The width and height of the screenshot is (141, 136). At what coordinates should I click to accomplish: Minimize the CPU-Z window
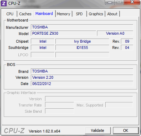[110, 2]
